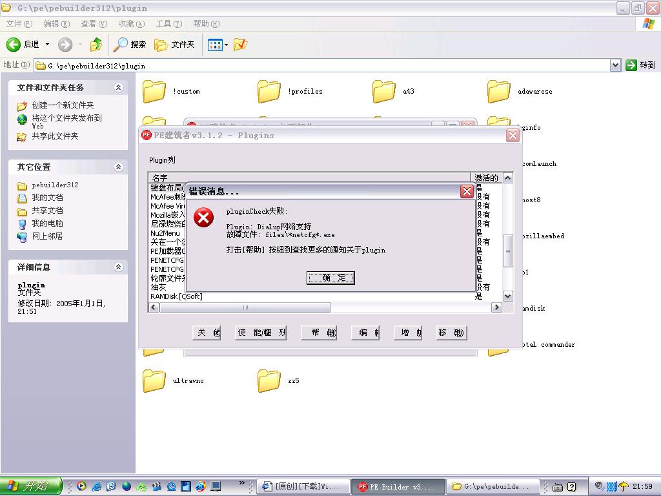Launch Windows Media Player from Quick Launch

(x=81, y=486)
